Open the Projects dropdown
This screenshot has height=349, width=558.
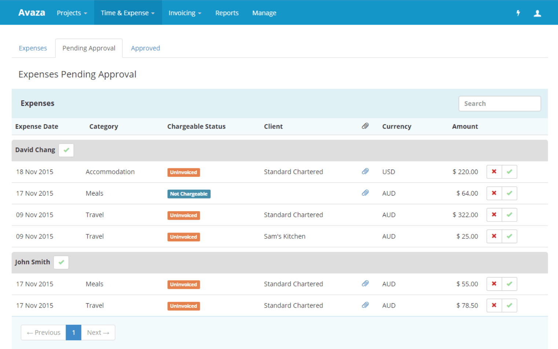click(x=71, y=13)
